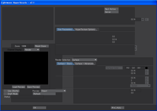Click the value 2 in surface settings
Image resolution: width=157 pixels, height=111 pixels.
click(x=131, y=81)
